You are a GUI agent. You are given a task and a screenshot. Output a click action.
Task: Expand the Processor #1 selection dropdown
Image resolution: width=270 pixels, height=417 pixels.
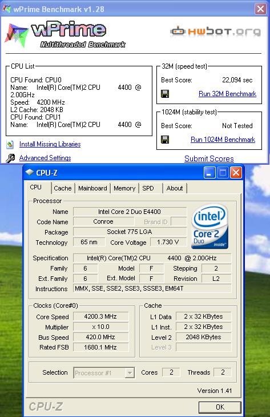(x=130, y=373)
